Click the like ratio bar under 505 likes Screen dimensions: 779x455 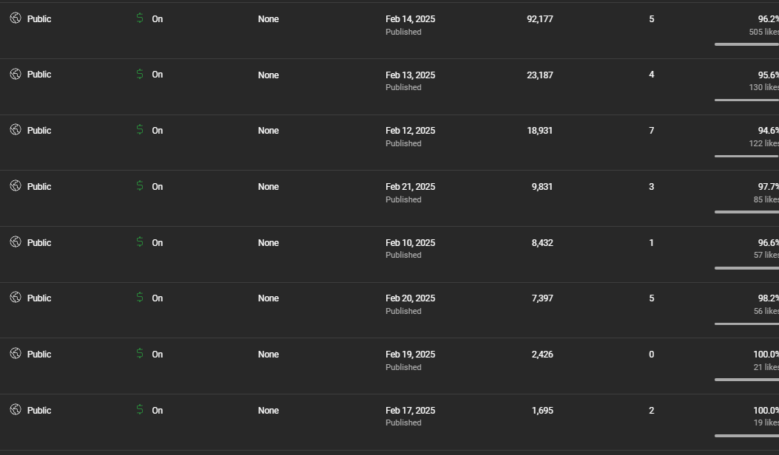click(x=746, y=44)
